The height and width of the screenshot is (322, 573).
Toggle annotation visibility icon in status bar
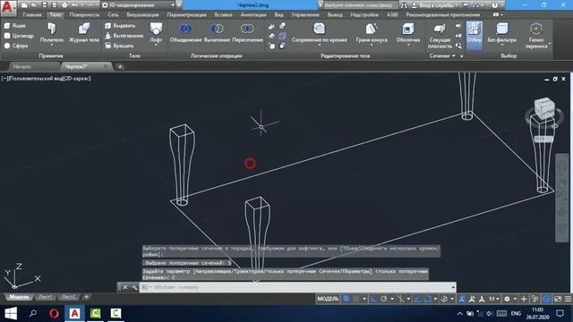(462, 299)
